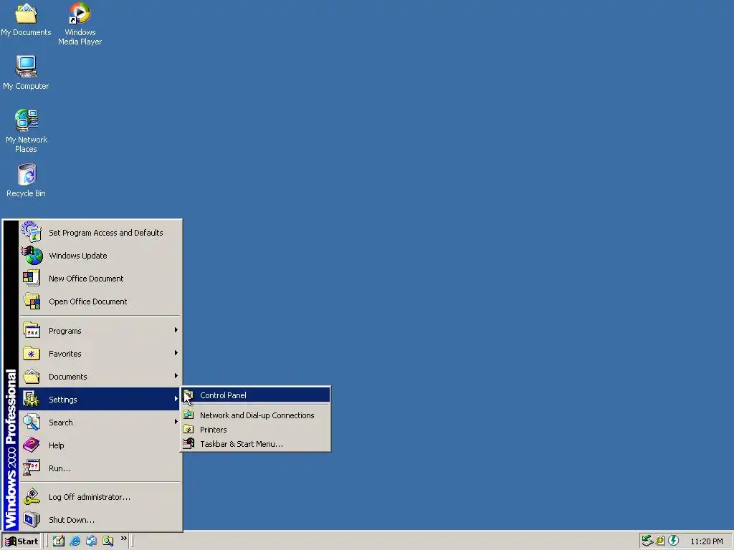Choose New Office Document
Screen dimensions: 734x550
tap(100, 279)
